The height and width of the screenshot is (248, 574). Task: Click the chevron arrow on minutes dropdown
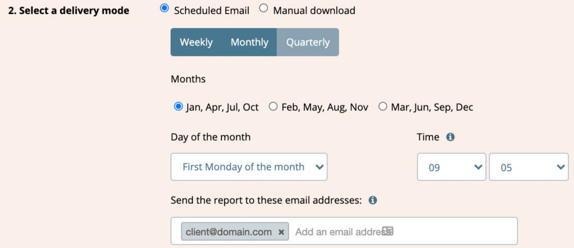point(561,167)
